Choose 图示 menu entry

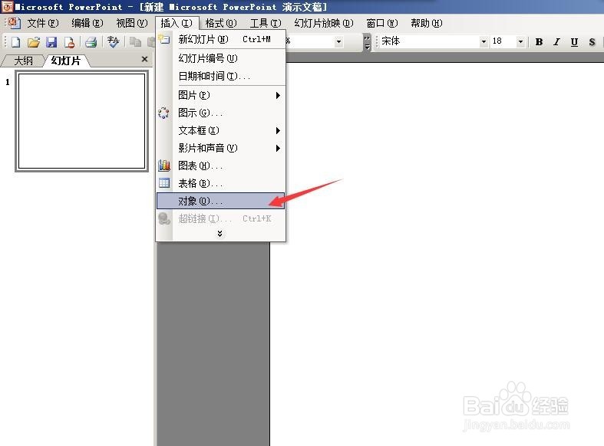tap(221, 113)
